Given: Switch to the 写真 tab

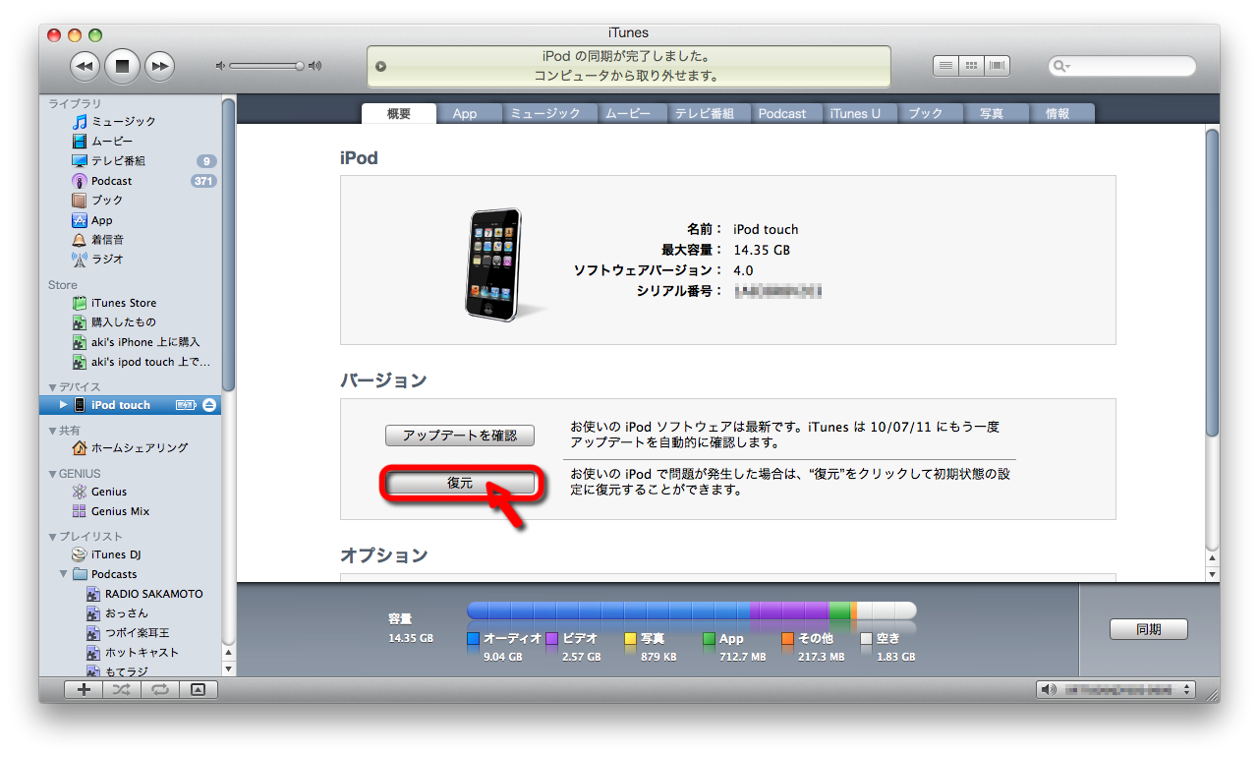Looking at the screenshot, I should click(x=992, y=114).
